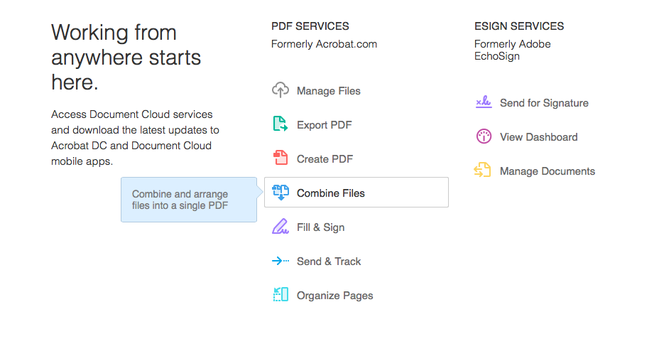This screenshot has height=356, width=659.
Task: Click the teal Organize Pages icon
Action: (281, 295)
